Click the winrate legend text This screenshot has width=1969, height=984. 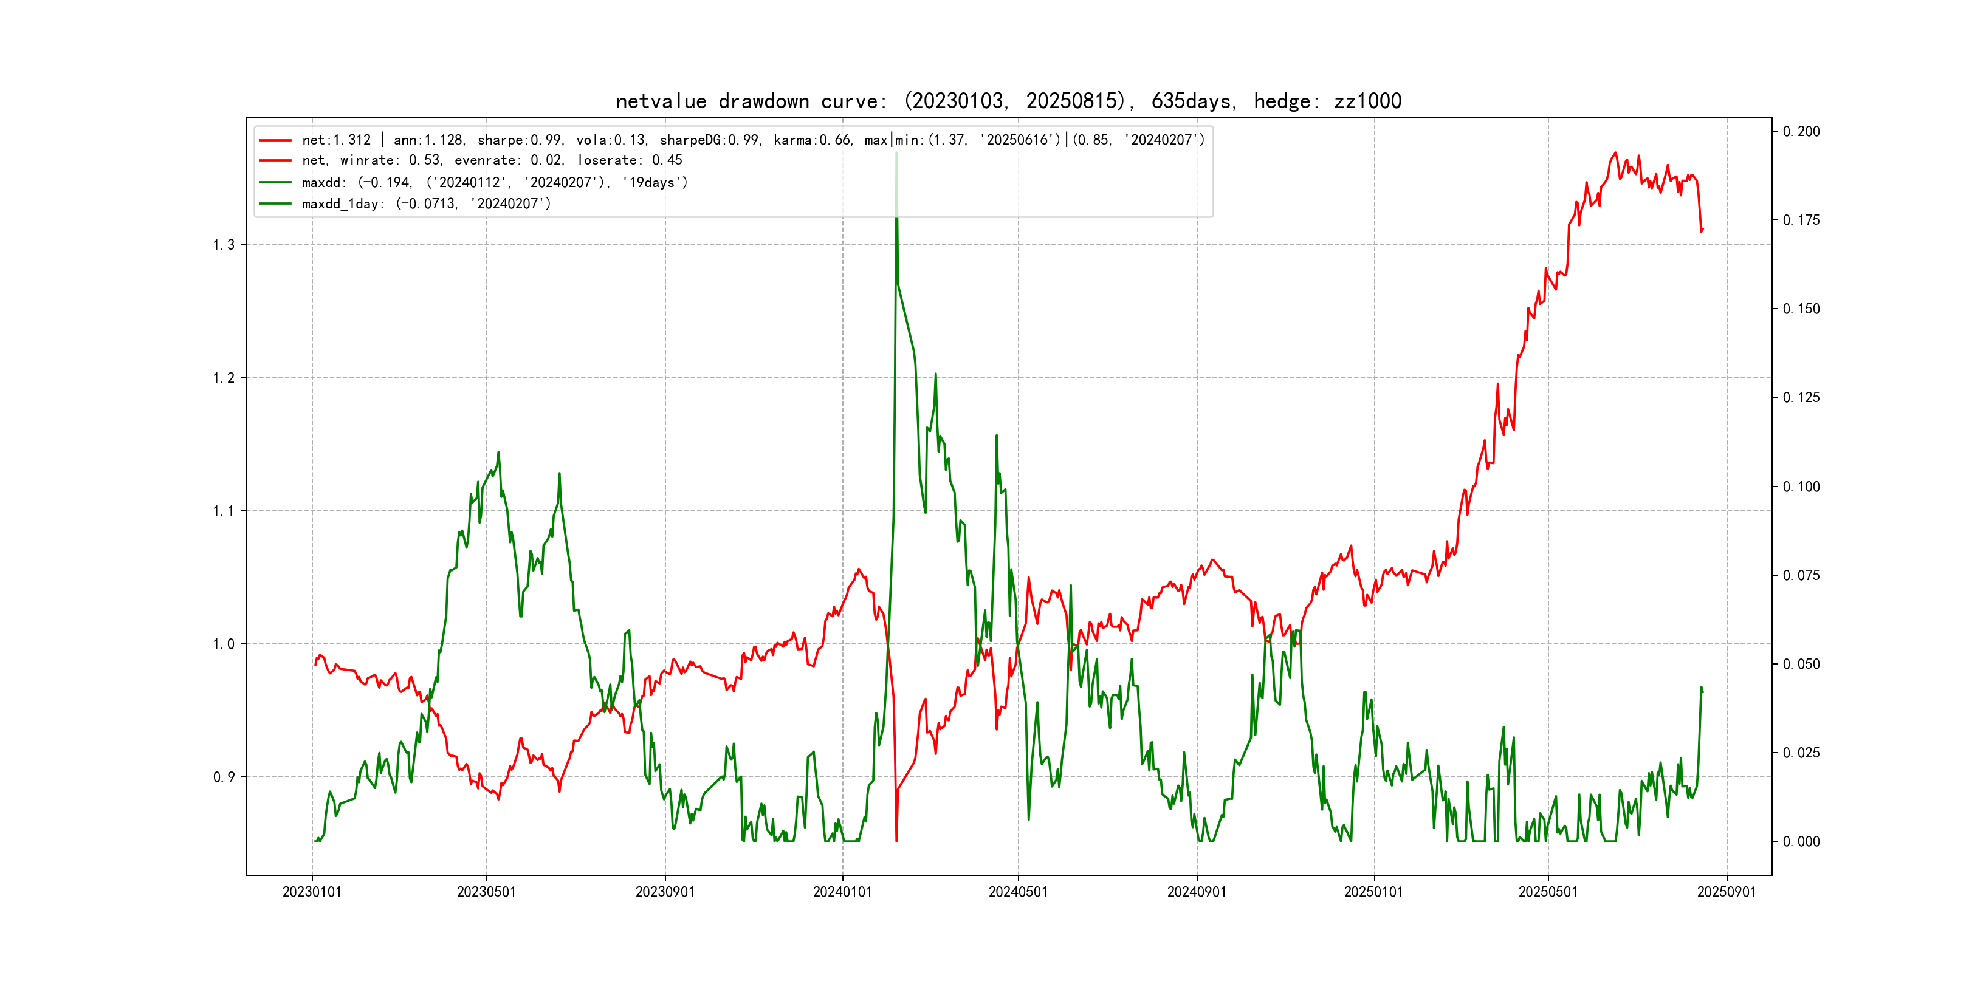click(x=492, y=160)
